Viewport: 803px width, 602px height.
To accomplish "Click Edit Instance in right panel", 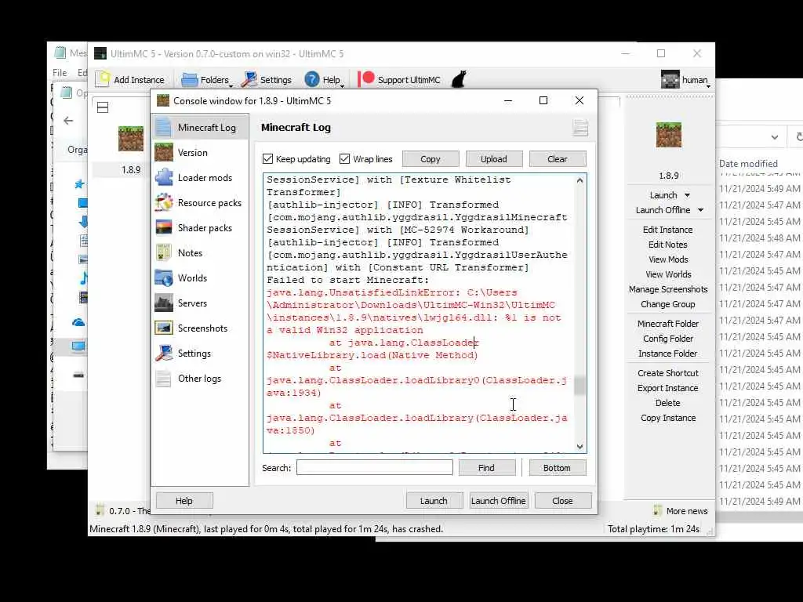I will [x=668, y=230].
